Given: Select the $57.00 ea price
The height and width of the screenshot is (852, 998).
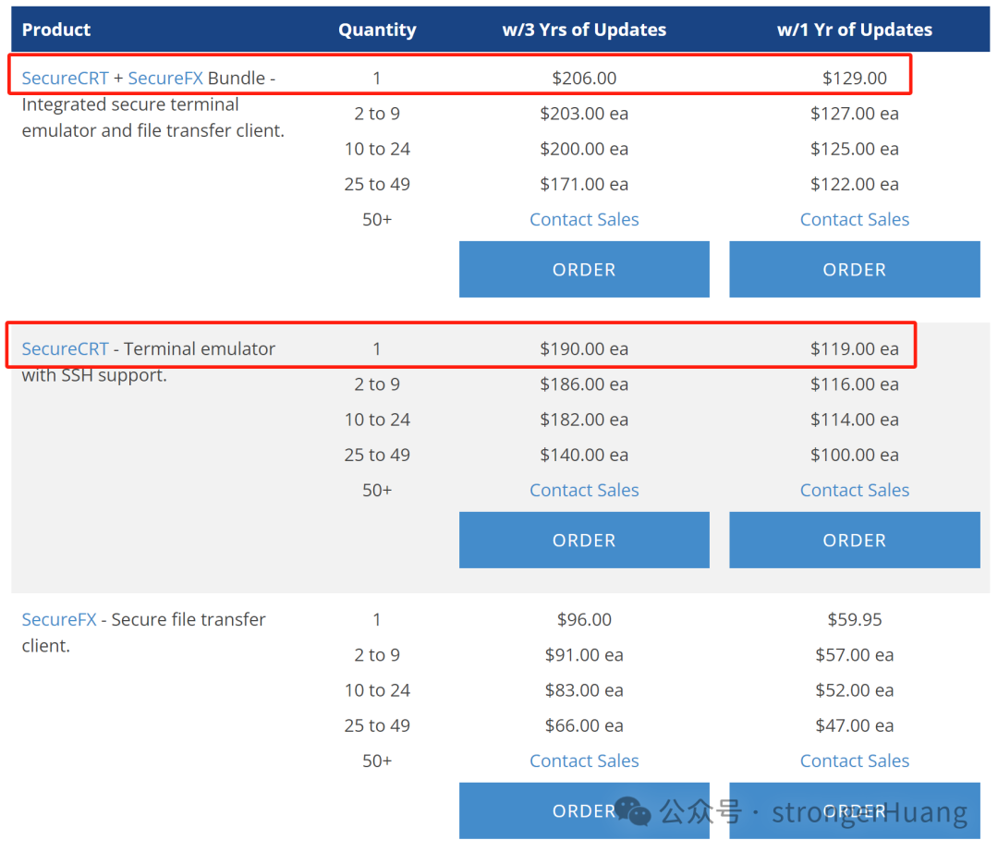Looking at the screenshot, I should [855, 655].
